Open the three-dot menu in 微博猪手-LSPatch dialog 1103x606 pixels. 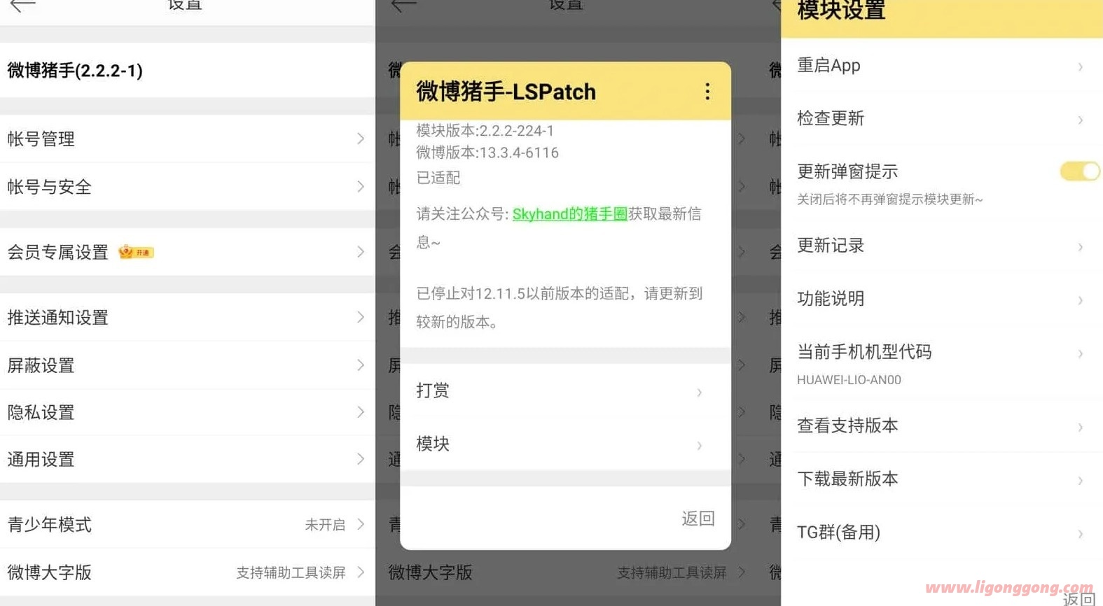tap(707, 92)
